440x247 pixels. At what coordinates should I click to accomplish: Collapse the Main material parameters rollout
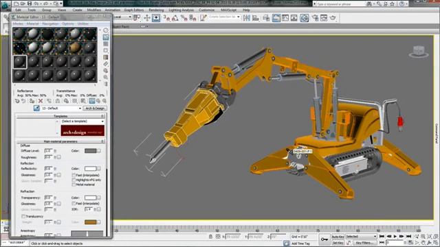(60, 141)
